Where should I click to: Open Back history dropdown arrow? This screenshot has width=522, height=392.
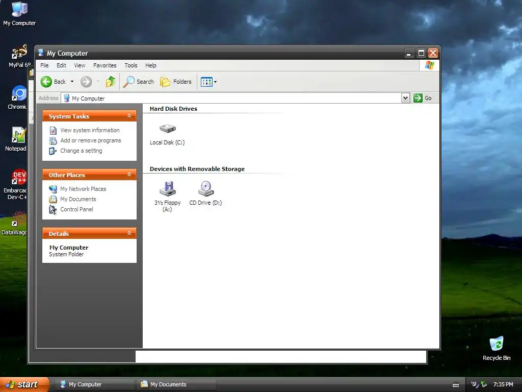pos(72,82)
